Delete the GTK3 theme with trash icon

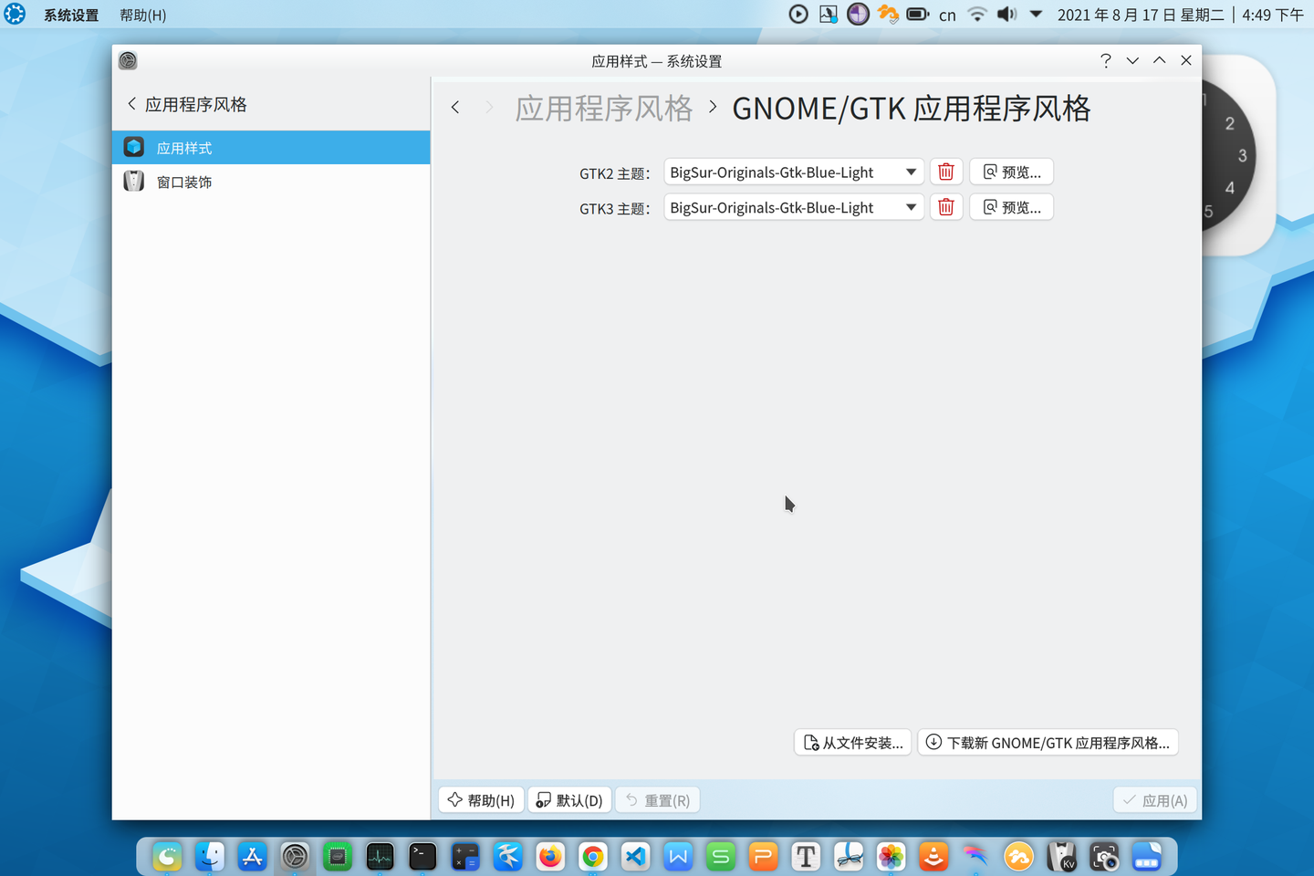coord(946,207)
